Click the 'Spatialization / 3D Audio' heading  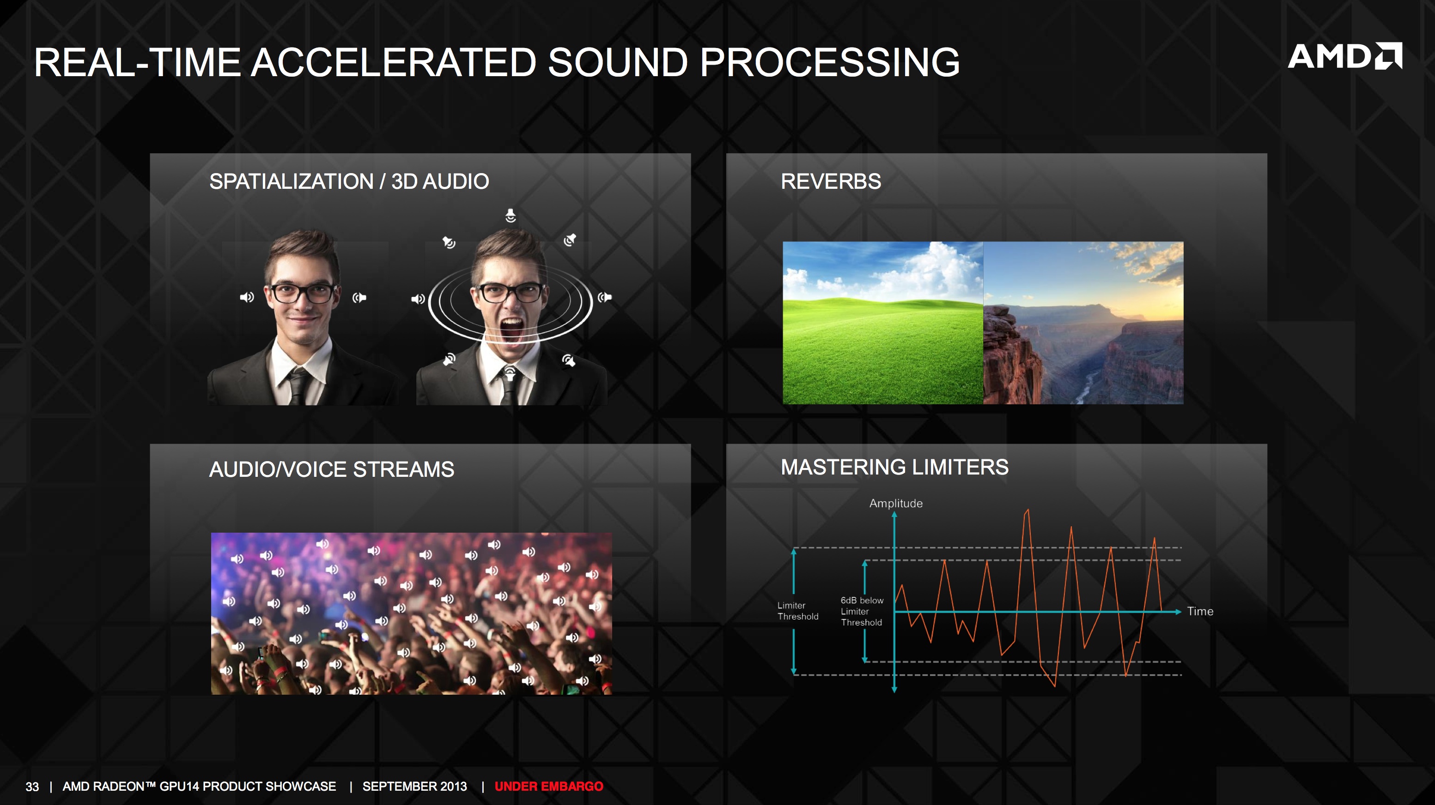pyautogui.click(x=349, y=181)
